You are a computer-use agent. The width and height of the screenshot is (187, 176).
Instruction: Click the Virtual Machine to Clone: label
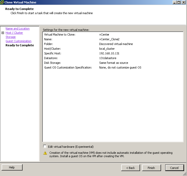click(60, 35)
